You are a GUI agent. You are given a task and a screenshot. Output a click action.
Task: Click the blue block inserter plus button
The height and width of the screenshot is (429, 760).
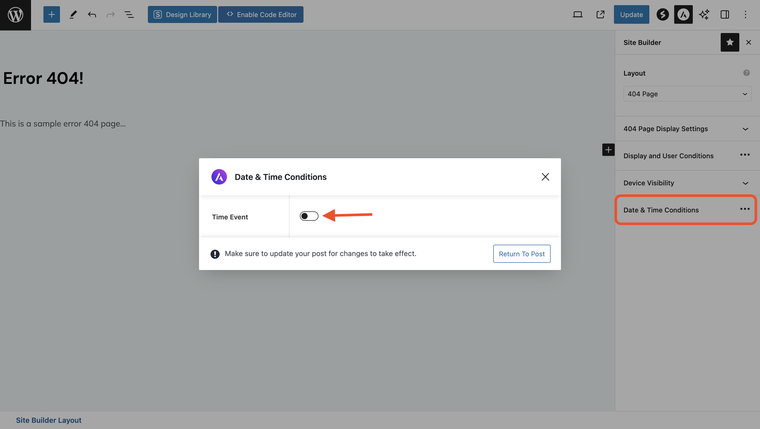(x=52, y=14)
